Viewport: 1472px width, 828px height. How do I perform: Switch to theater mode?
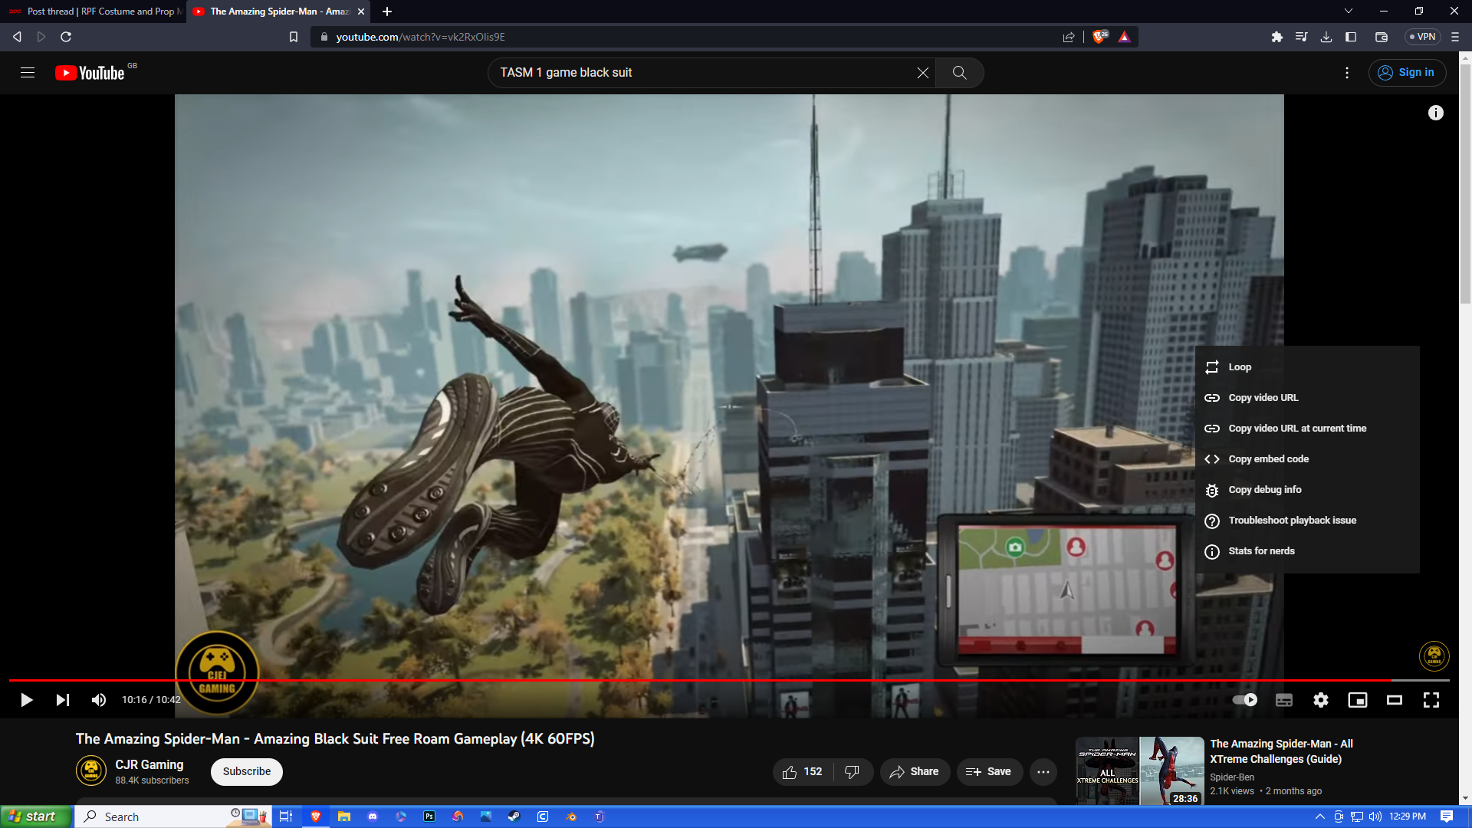click(1395, 700)
